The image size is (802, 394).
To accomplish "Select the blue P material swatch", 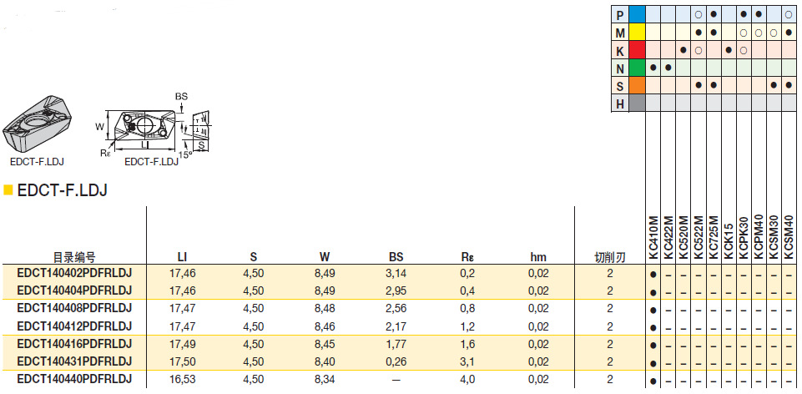I will 637,15.
